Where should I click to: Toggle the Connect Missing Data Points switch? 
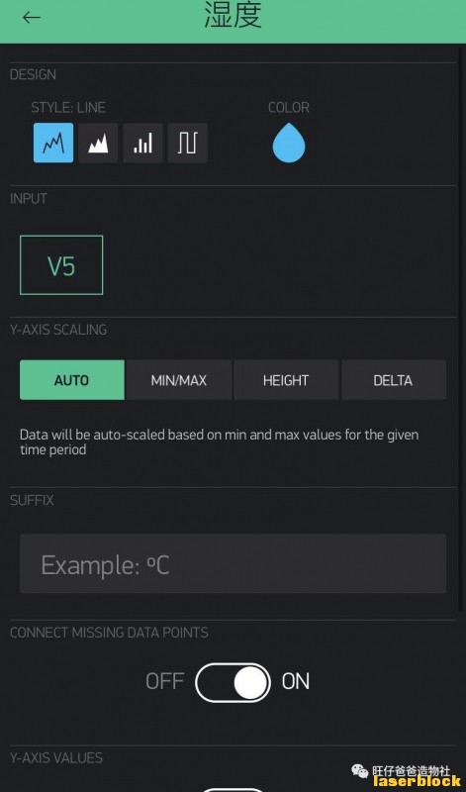tap(233, 683)
